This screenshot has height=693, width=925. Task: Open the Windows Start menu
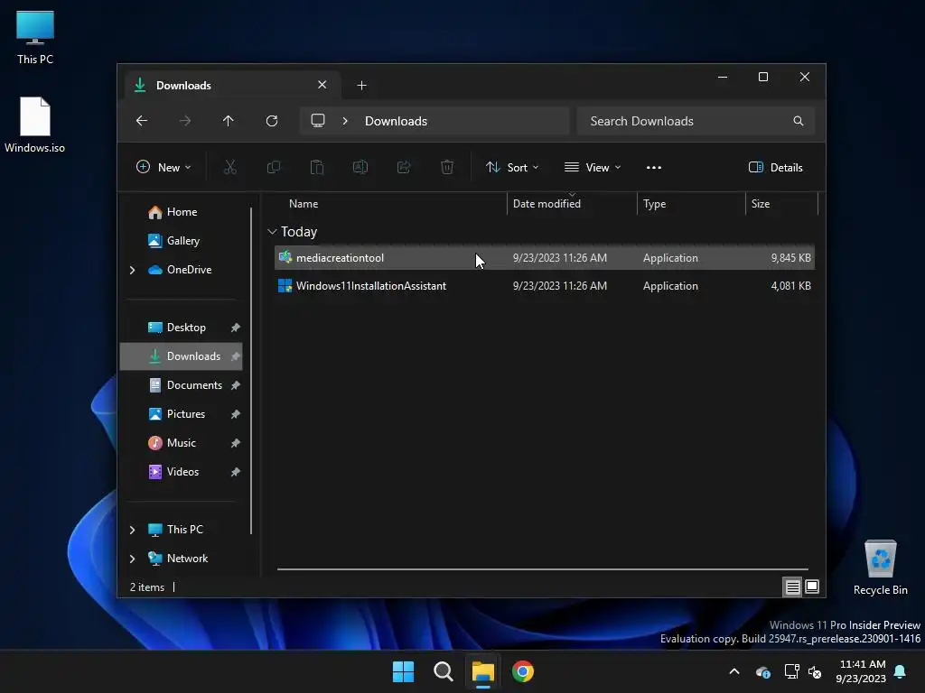pyautogui.click(x=404, y=671)
